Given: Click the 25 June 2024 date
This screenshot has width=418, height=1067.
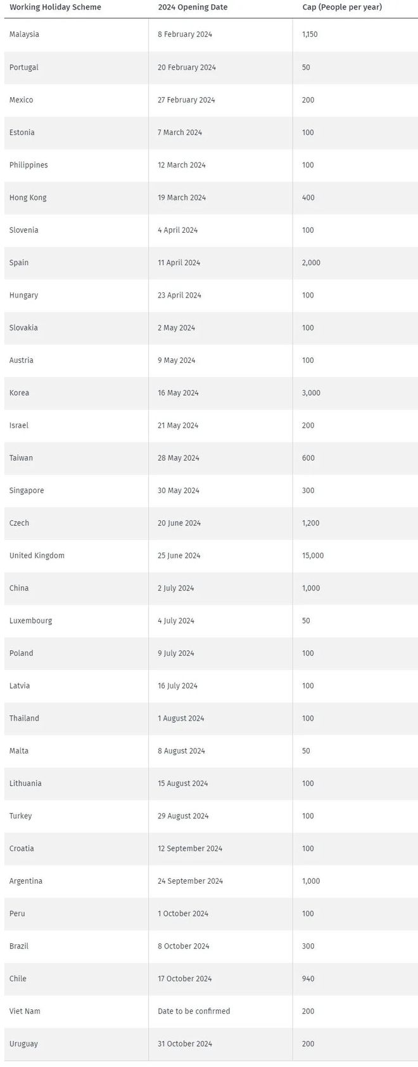Looking at the screenshot, I should [179, 556].
